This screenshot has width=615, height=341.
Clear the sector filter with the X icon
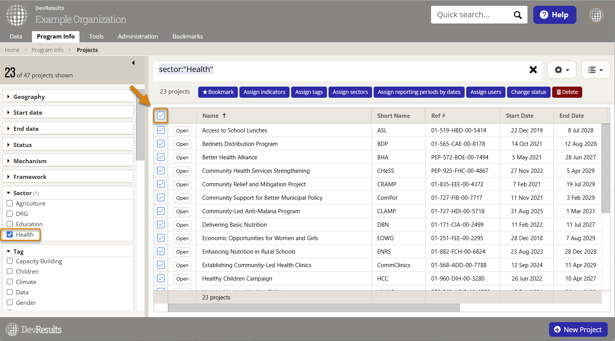tap(533, 70)
